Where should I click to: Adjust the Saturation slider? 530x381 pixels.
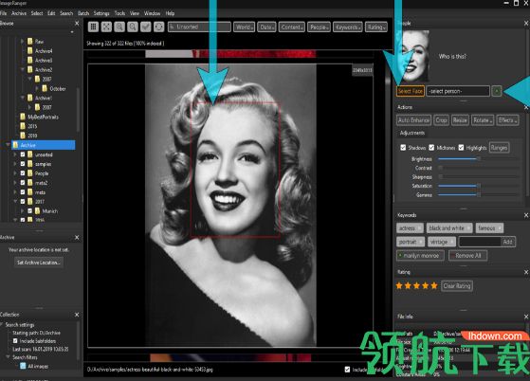click(478, 186)
